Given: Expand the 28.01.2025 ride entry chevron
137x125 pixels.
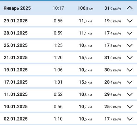Looking at the screenshot, I should (x=130, y=33).
